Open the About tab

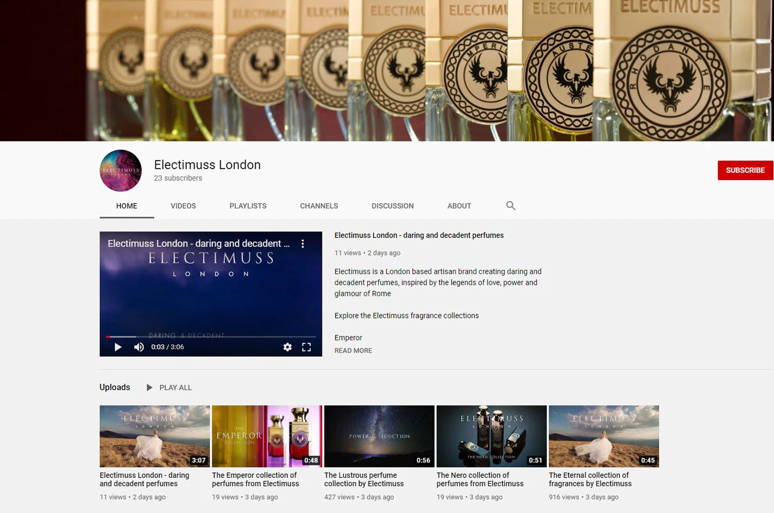[459, 206]
